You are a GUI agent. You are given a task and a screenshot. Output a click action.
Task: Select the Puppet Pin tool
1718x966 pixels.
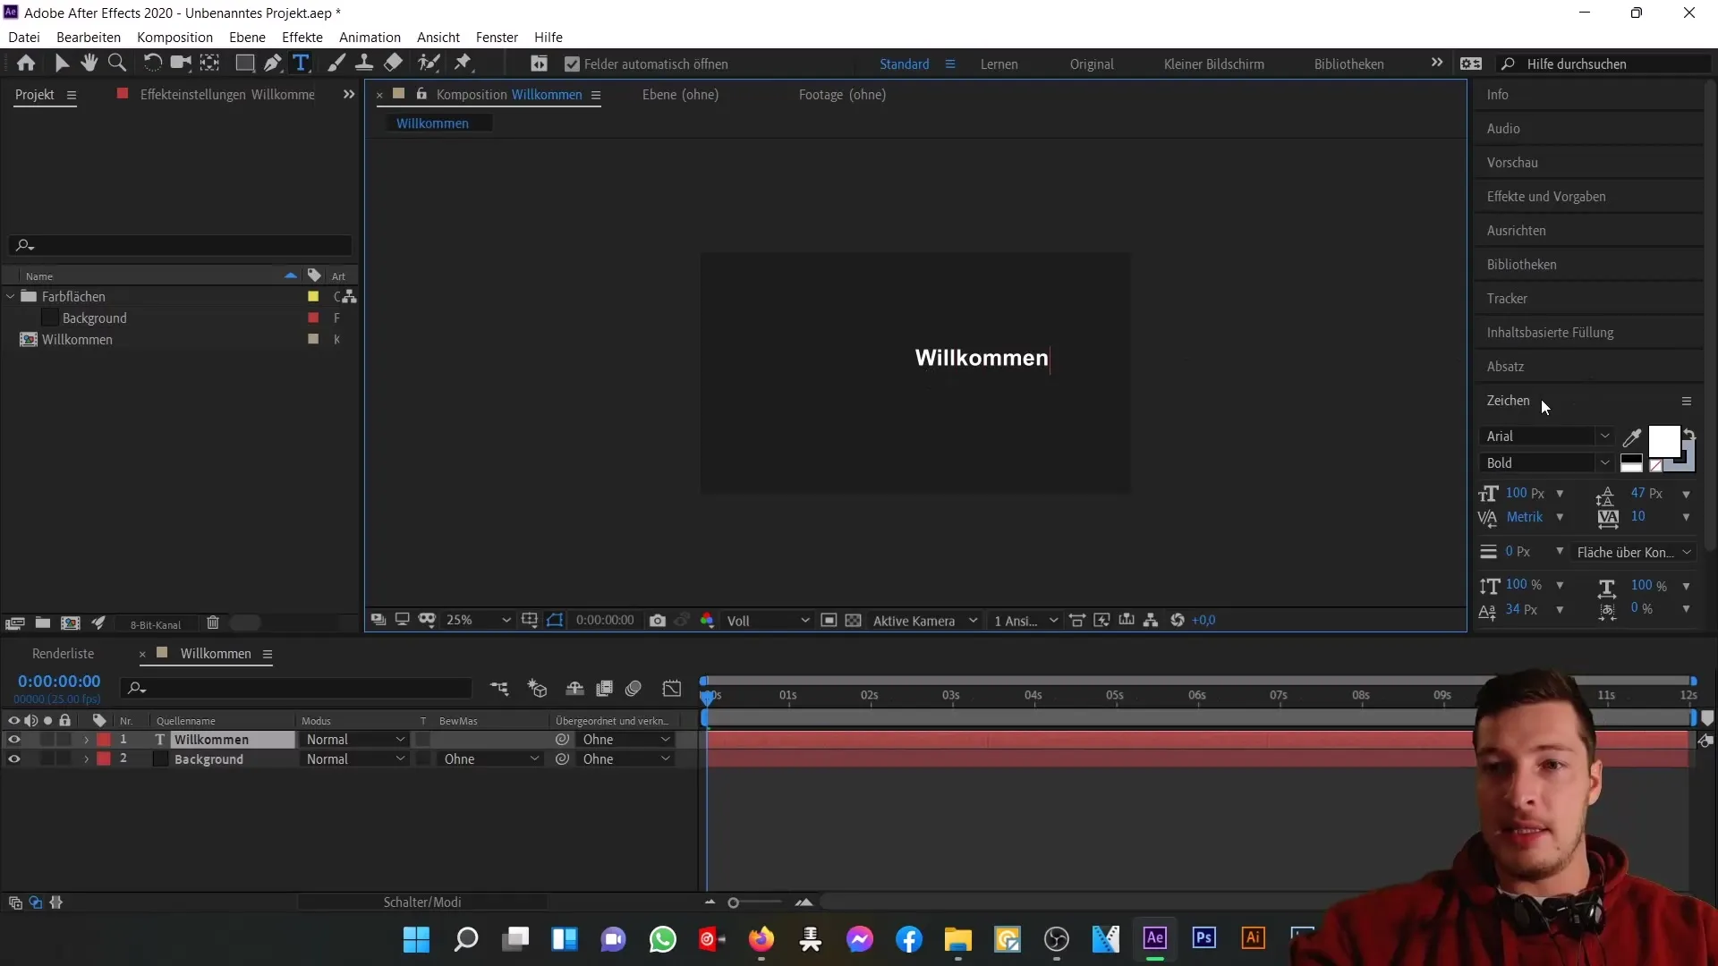coord(463,64)
